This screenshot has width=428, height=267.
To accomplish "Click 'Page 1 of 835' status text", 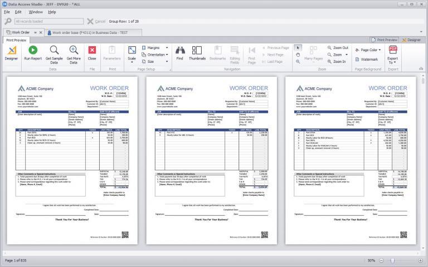I will [16, 261].
